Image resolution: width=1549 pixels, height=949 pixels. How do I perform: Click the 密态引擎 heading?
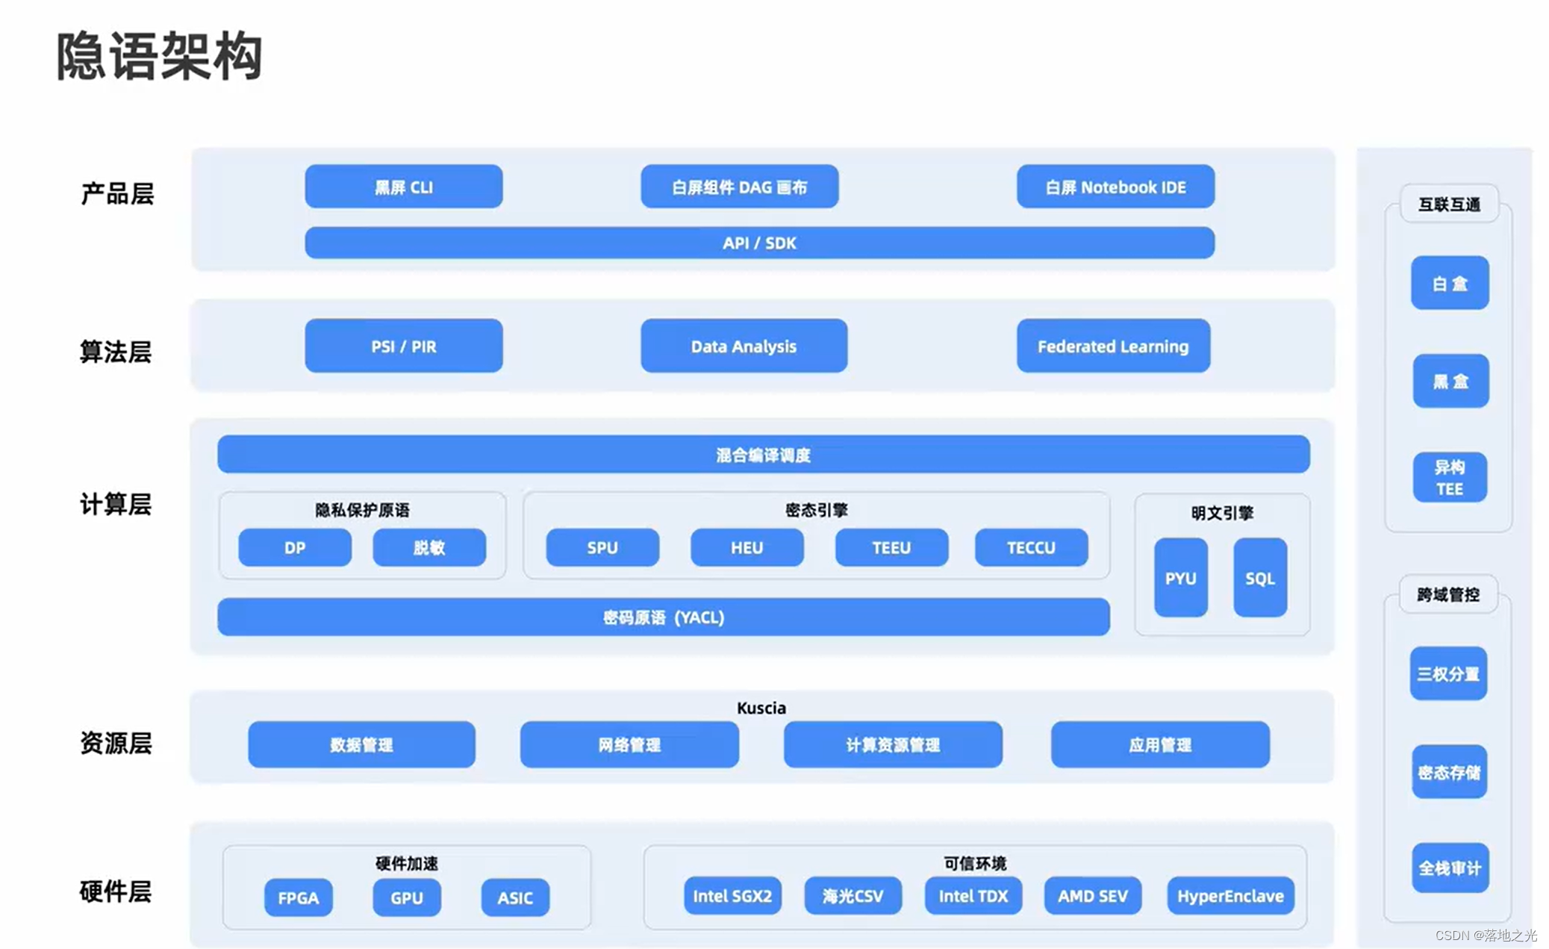(x=816, y=510)
